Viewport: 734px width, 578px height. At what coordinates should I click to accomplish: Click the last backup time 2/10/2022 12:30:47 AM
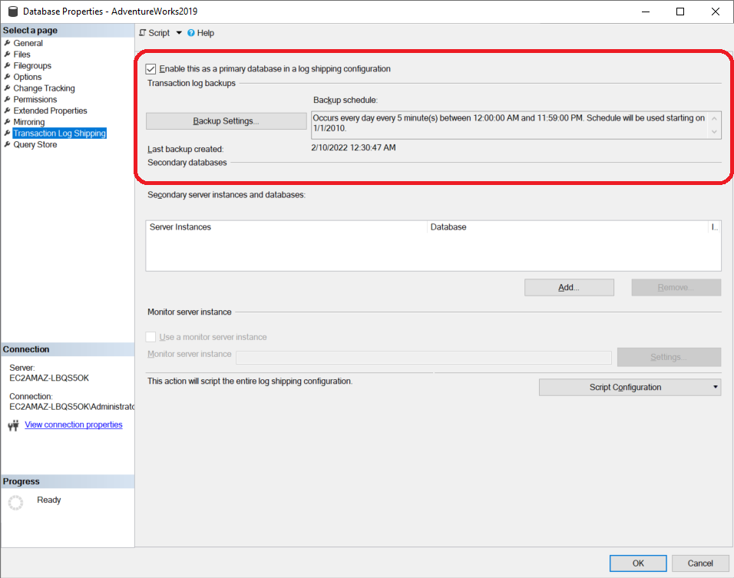(353, 147)
